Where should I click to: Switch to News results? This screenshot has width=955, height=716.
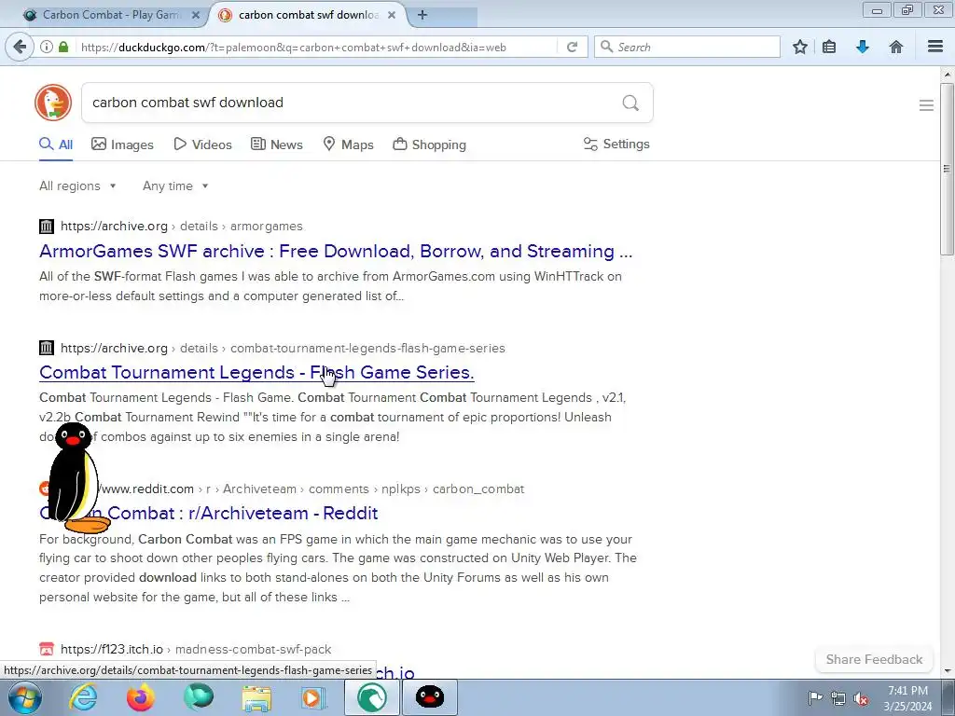pos(276,145)
